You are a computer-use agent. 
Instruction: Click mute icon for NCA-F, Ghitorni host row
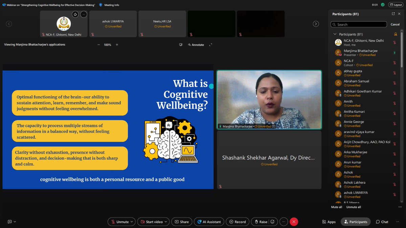click(x=394, y=43)
